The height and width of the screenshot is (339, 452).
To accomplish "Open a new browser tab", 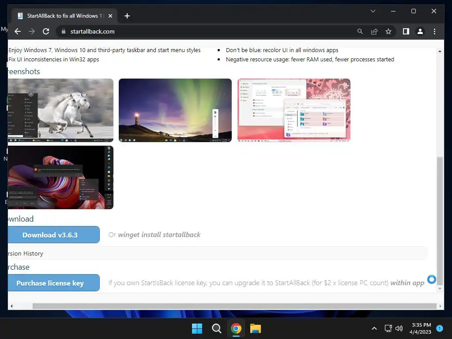I will click(127, 16).
